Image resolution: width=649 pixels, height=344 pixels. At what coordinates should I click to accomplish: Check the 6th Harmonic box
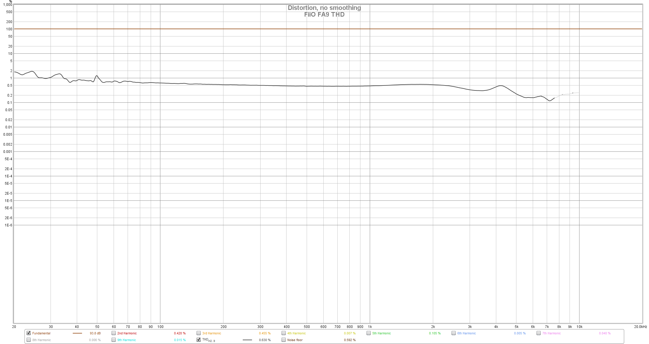pyautogui.click(x=454, y=333)
